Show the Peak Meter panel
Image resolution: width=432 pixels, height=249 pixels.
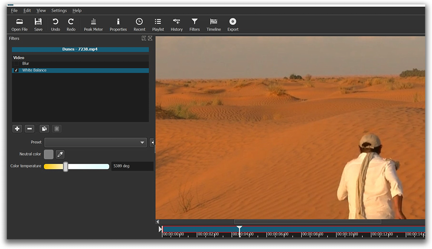click(94, 24)
